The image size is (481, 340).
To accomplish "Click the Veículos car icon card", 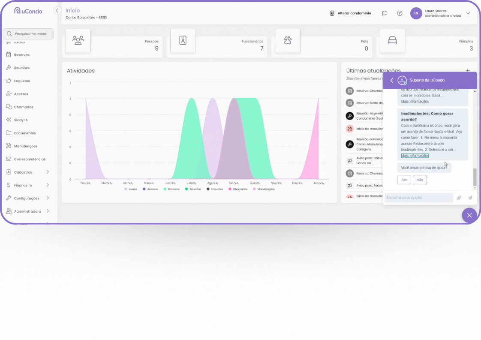I will (x=392, y=40).
